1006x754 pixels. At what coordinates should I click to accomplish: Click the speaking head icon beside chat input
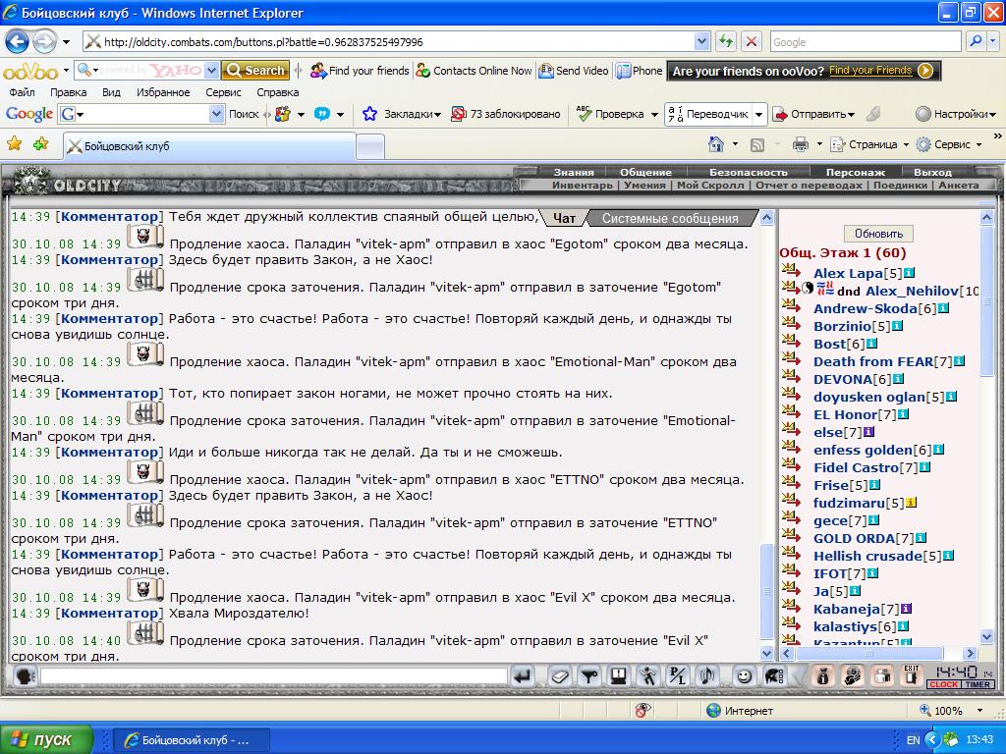[25, 676]
